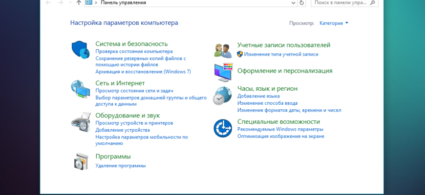Open Учетные записи пользователей category
Viewport: 425px width, 195px height.
(x=284, y=45)
